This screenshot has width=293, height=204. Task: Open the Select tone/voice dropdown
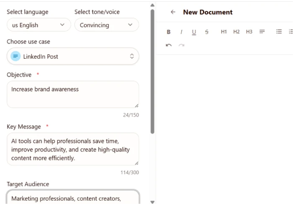coord(106,25)
